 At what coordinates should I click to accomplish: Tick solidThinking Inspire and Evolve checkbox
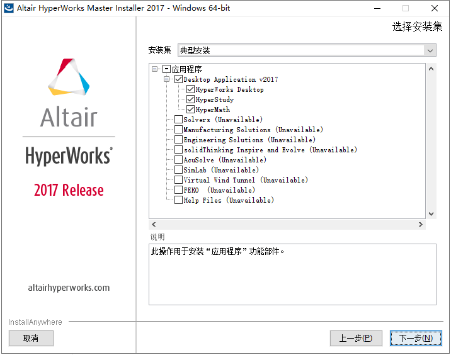pos(179,149)
